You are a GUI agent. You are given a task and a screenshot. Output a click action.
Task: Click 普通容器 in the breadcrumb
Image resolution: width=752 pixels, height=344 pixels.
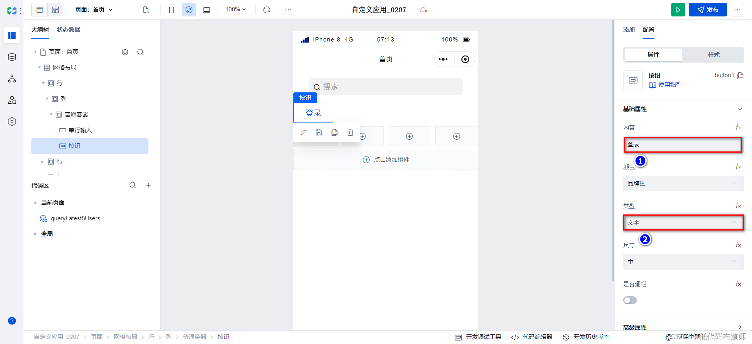(195, 337)
